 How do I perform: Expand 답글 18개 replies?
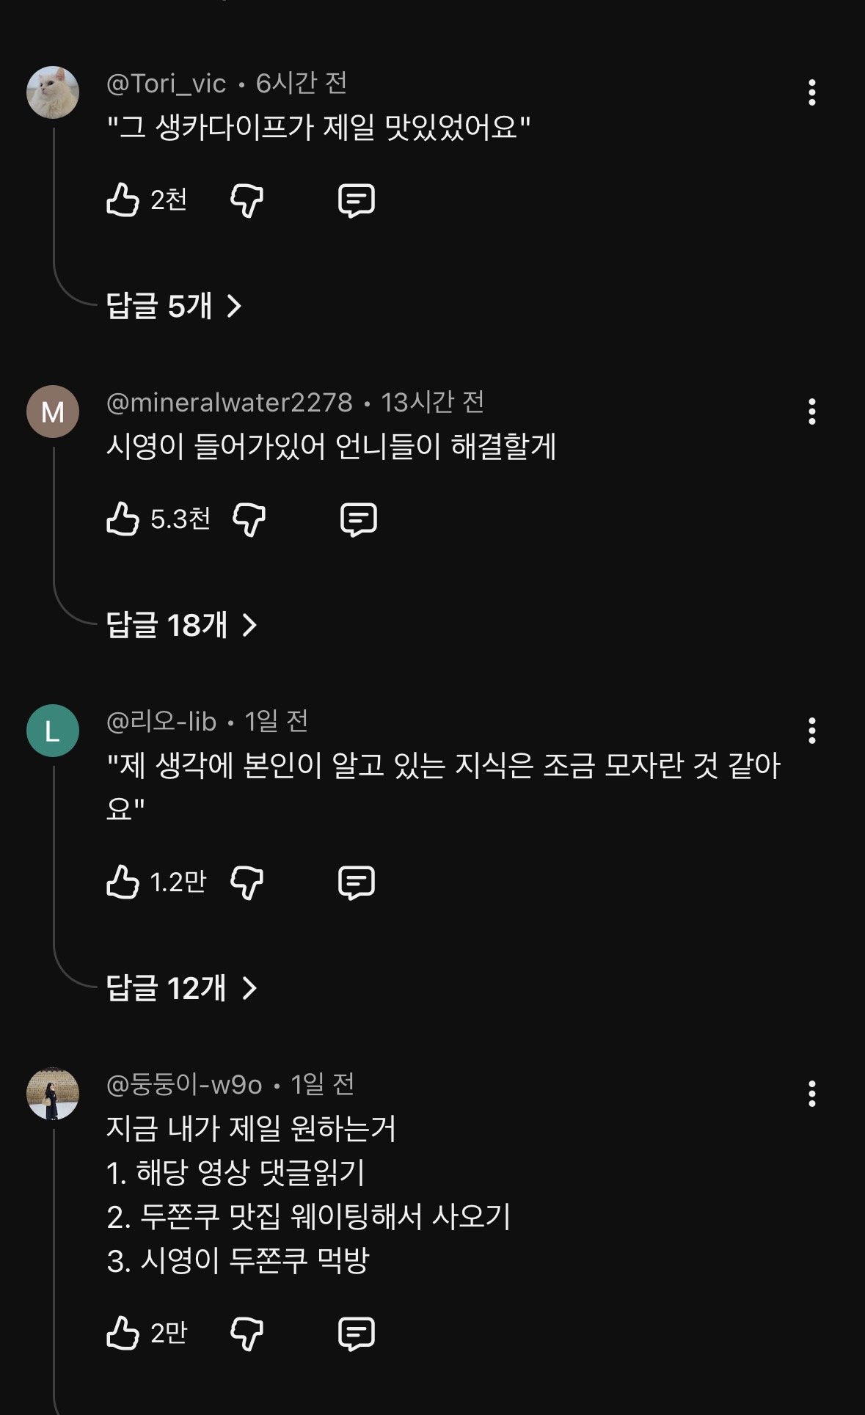point(181,625)
